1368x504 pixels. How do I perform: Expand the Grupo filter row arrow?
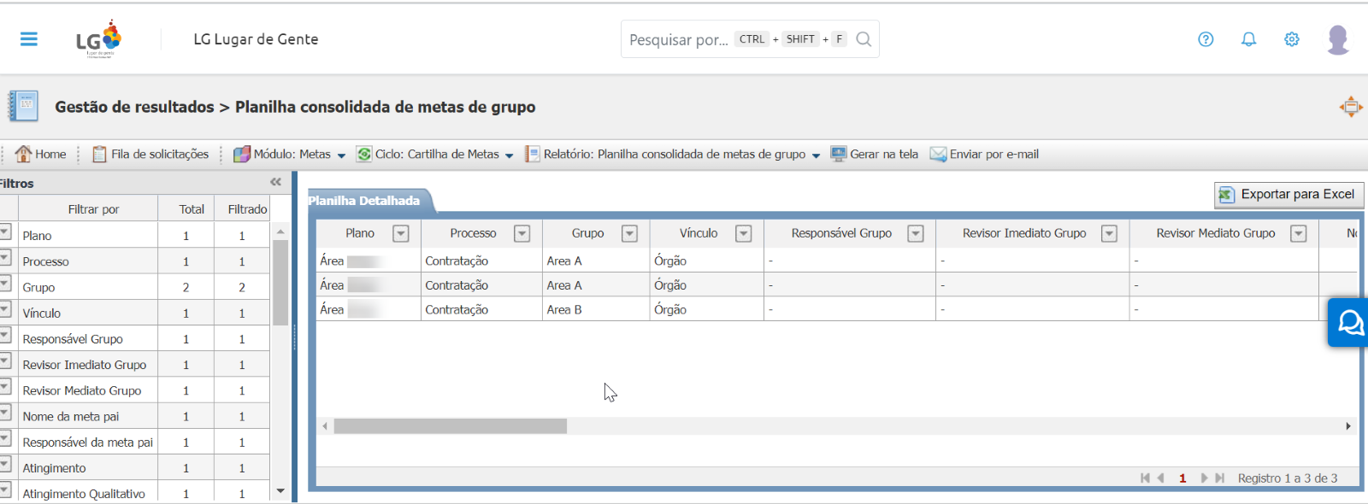(5, 284)
